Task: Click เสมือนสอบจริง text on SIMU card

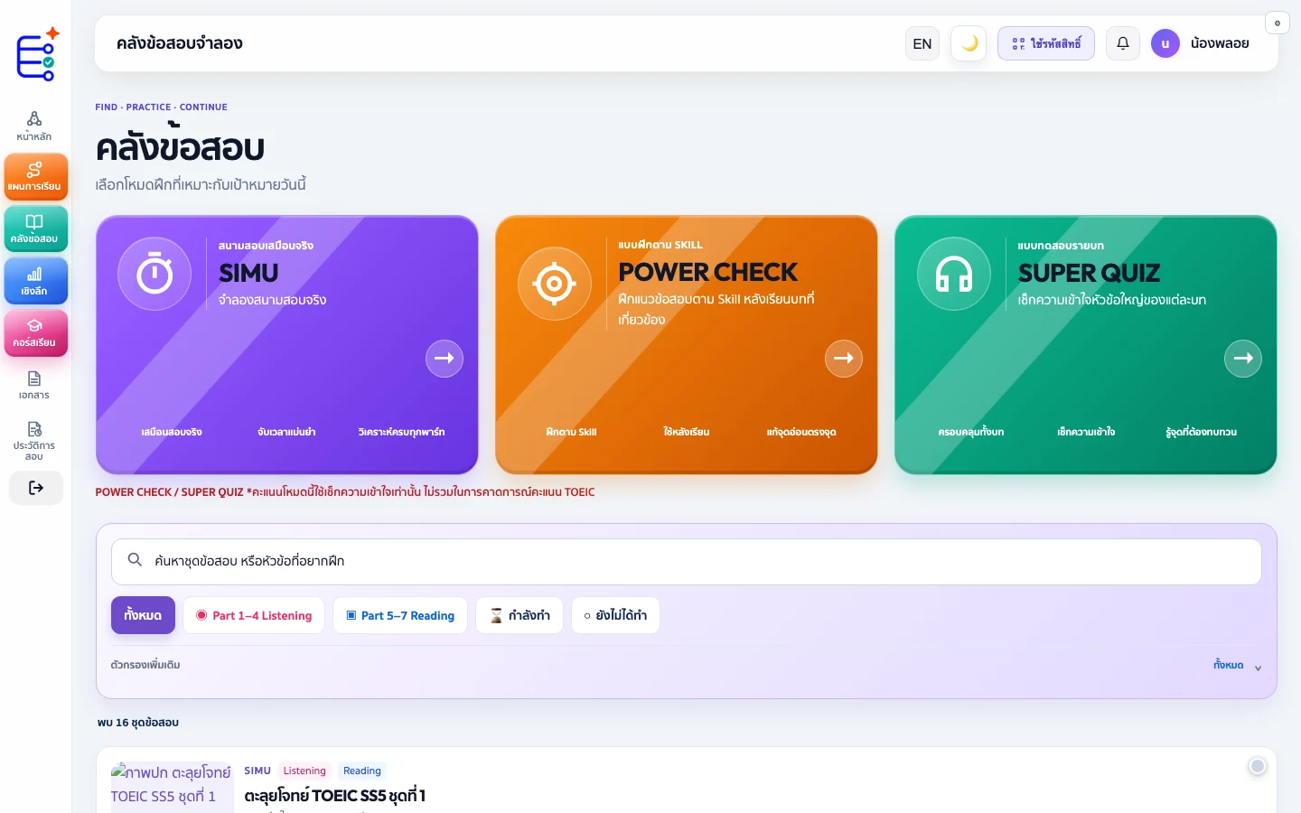Action: coord(172,432)
